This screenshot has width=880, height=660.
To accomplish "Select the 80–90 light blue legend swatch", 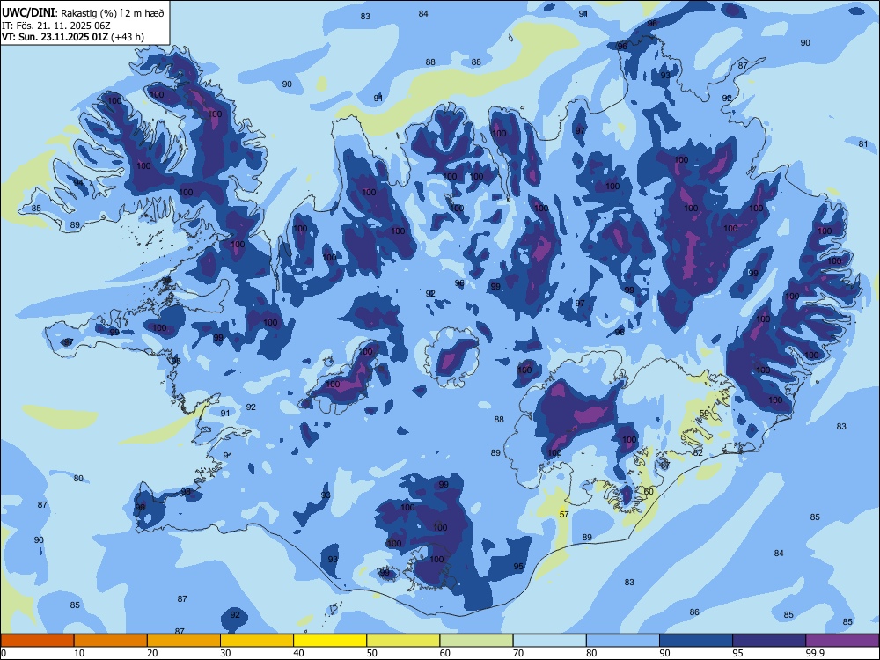I will pyautogui.click(x=623, y=641).
